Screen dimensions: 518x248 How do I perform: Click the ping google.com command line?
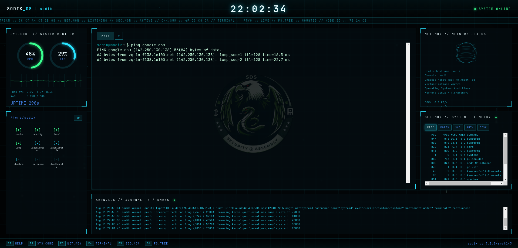click(x=131, y=45)
